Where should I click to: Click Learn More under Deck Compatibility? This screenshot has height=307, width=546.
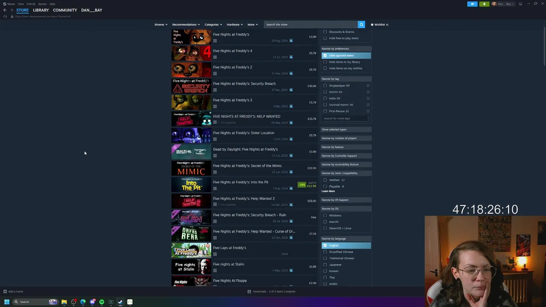[328, 191]
